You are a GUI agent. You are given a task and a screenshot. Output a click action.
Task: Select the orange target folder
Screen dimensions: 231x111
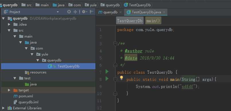pos(48,90)
